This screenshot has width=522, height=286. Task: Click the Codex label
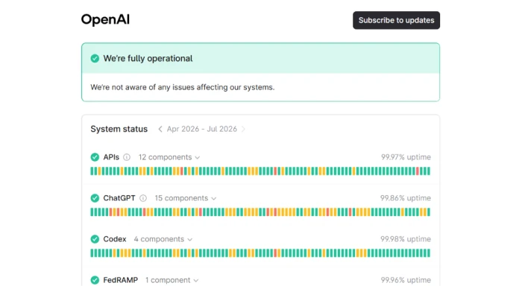tap(115, 239)
